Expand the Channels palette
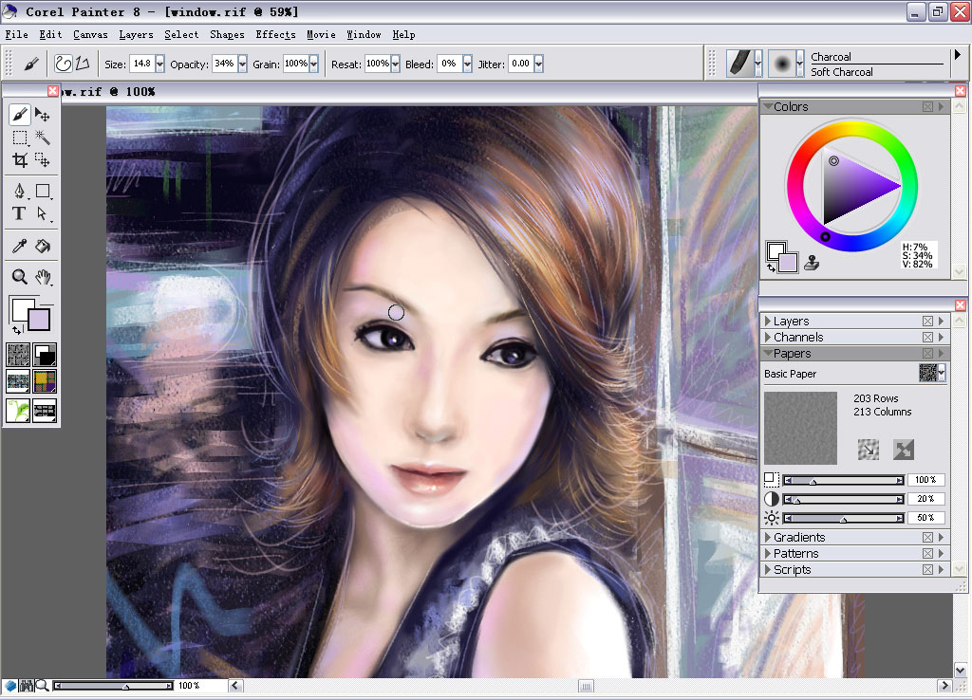This screenshot has height=700, width=972. coord(767,337)
